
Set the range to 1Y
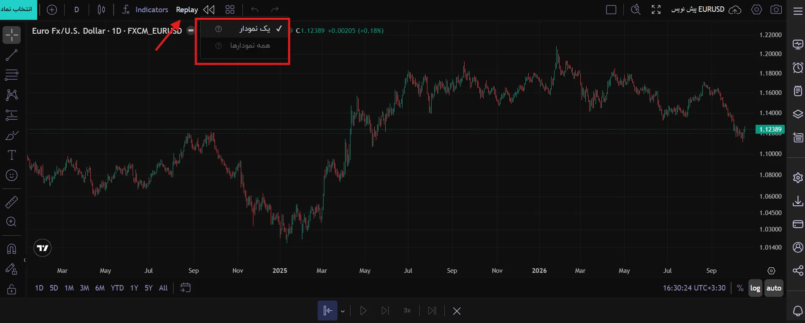134,288
